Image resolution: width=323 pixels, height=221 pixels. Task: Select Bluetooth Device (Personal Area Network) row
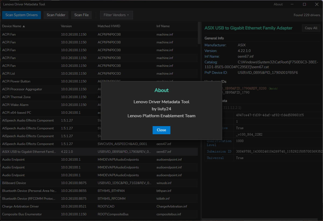tap(99, 191)
